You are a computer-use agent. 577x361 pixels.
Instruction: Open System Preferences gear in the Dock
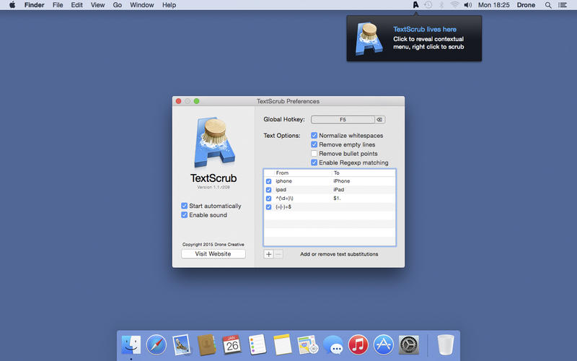[409, 345]
